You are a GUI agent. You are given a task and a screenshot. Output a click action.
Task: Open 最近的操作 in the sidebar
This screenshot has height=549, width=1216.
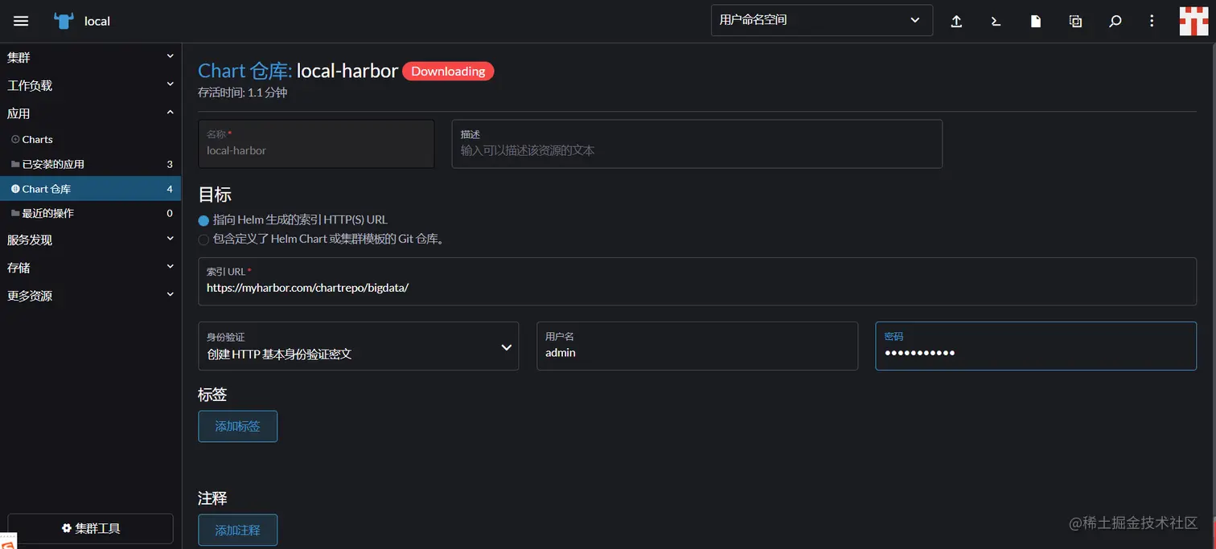point(90,213)
